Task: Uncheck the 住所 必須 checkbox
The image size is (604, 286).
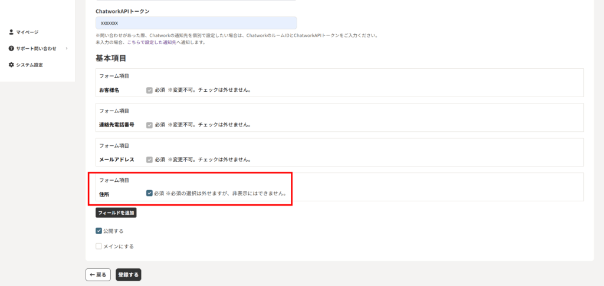Action: point(149,194)
